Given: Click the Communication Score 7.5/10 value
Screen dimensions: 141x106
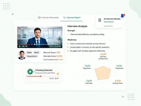Looking at the screenshot, I should tap(61, 60).
